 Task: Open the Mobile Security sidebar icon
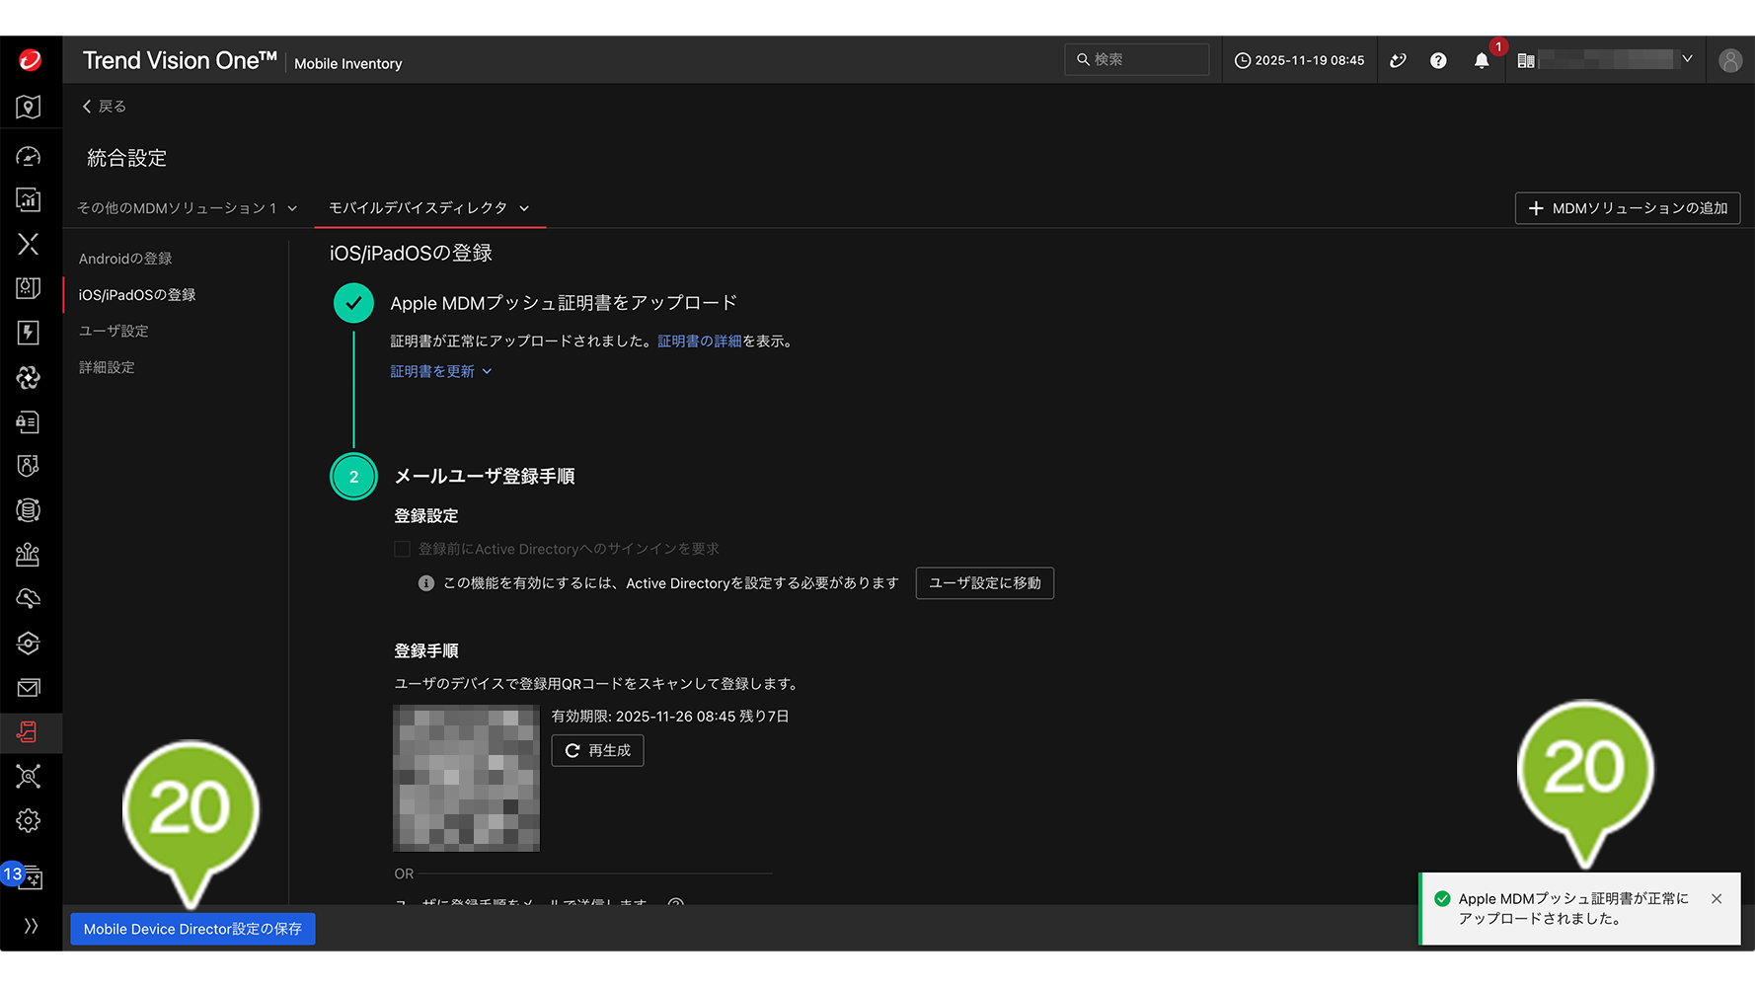tap(28, 732)
